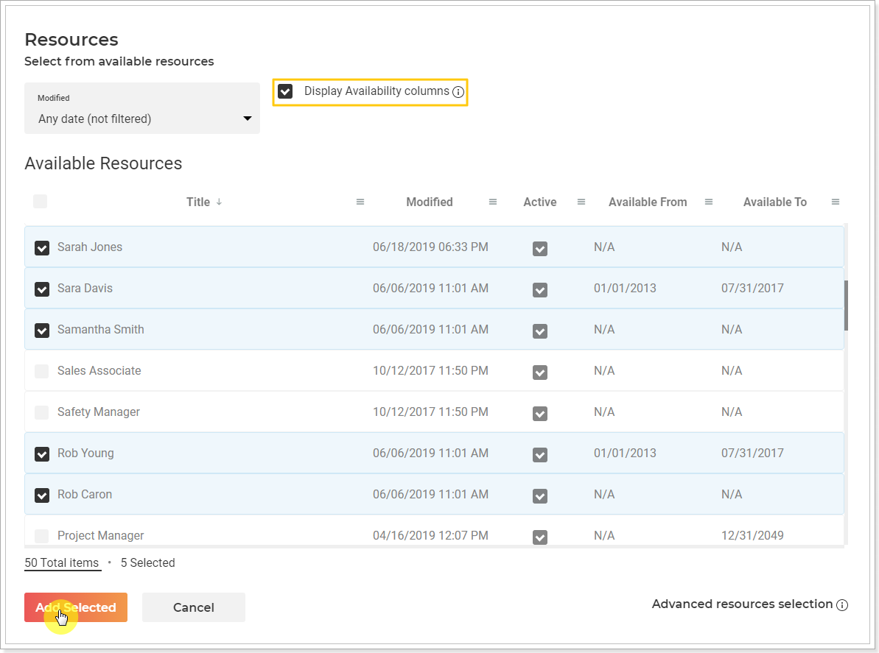Open the Modified date filter dropdown
This screenshot has height=653, width=879.
coord(142,108)
